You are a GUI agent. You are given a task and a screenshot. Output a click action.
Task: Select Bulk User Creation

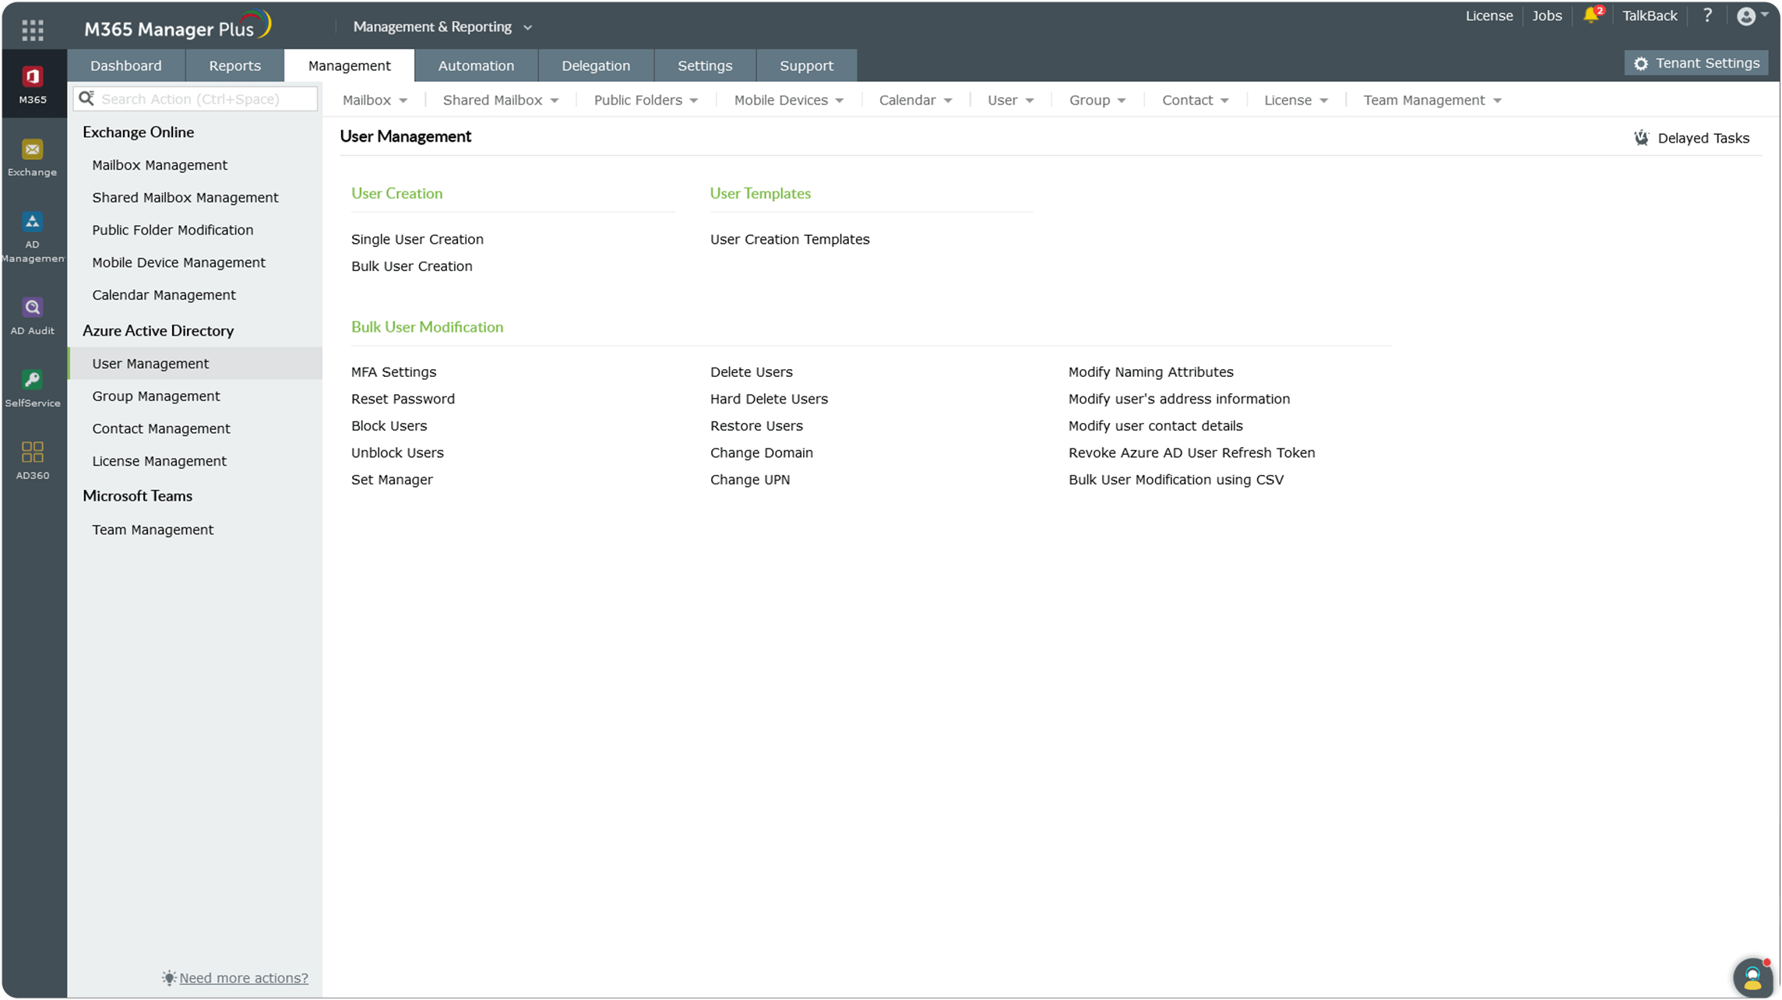point(411,266)
